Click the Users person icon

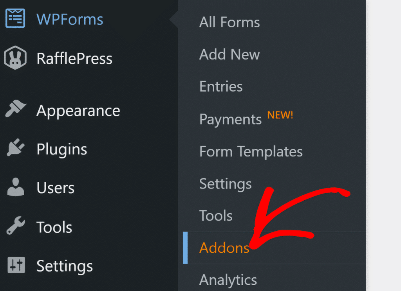(x=15, y=188)
